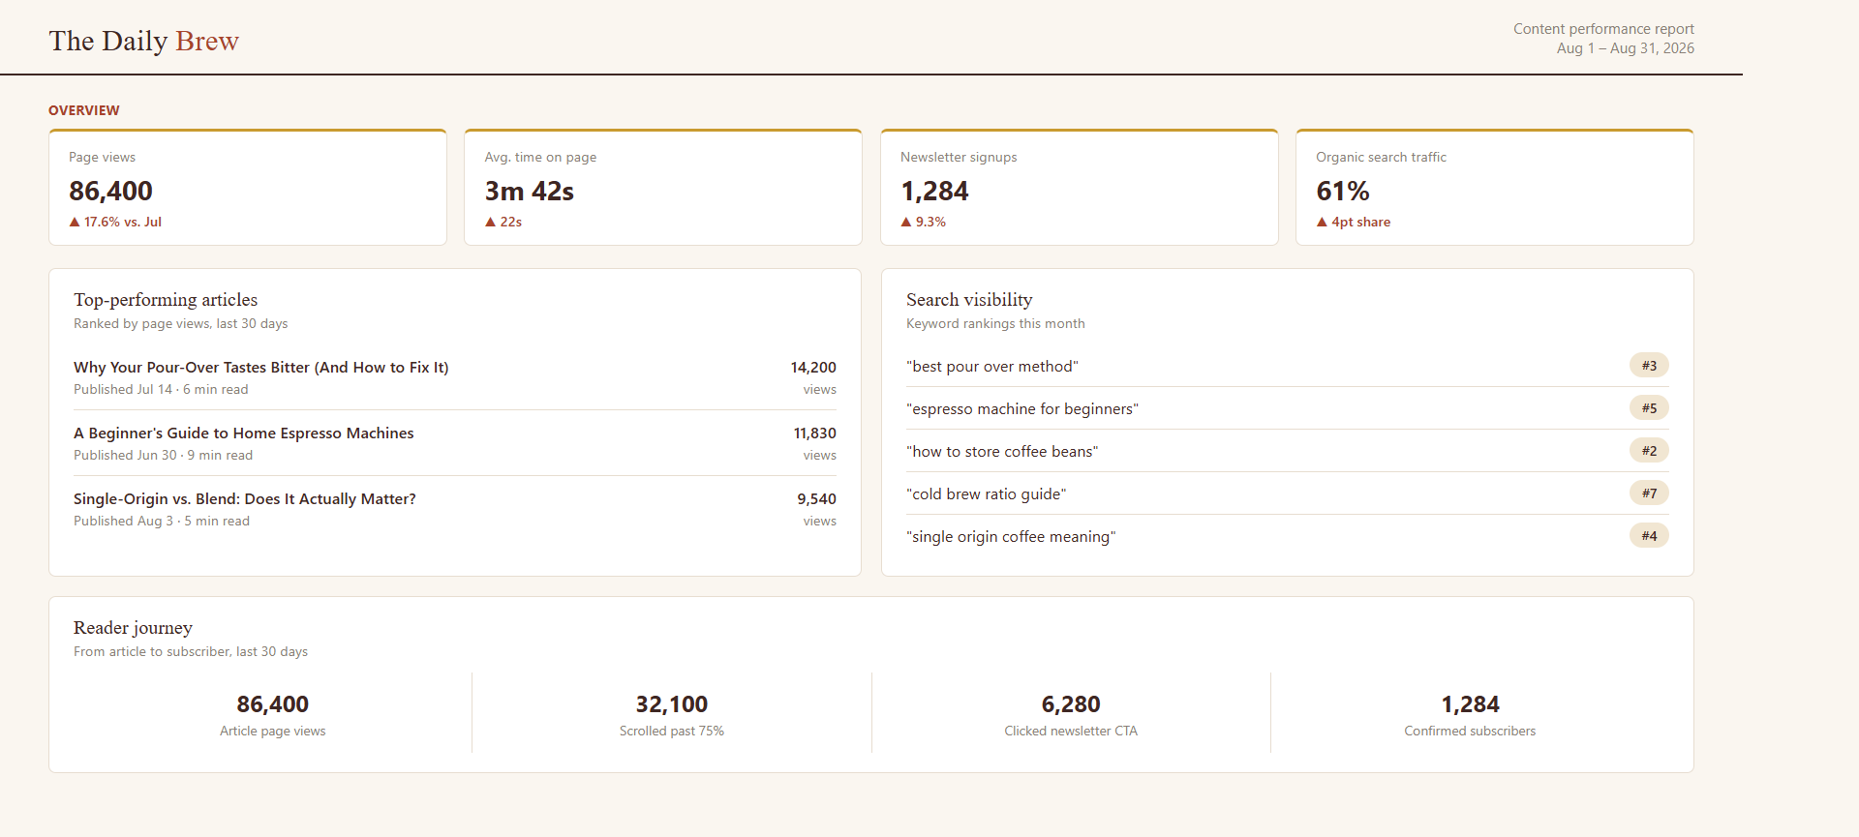Click the "Newsletter signups" card label
This screenshot has width=1859, height=837.
point(959,157)
